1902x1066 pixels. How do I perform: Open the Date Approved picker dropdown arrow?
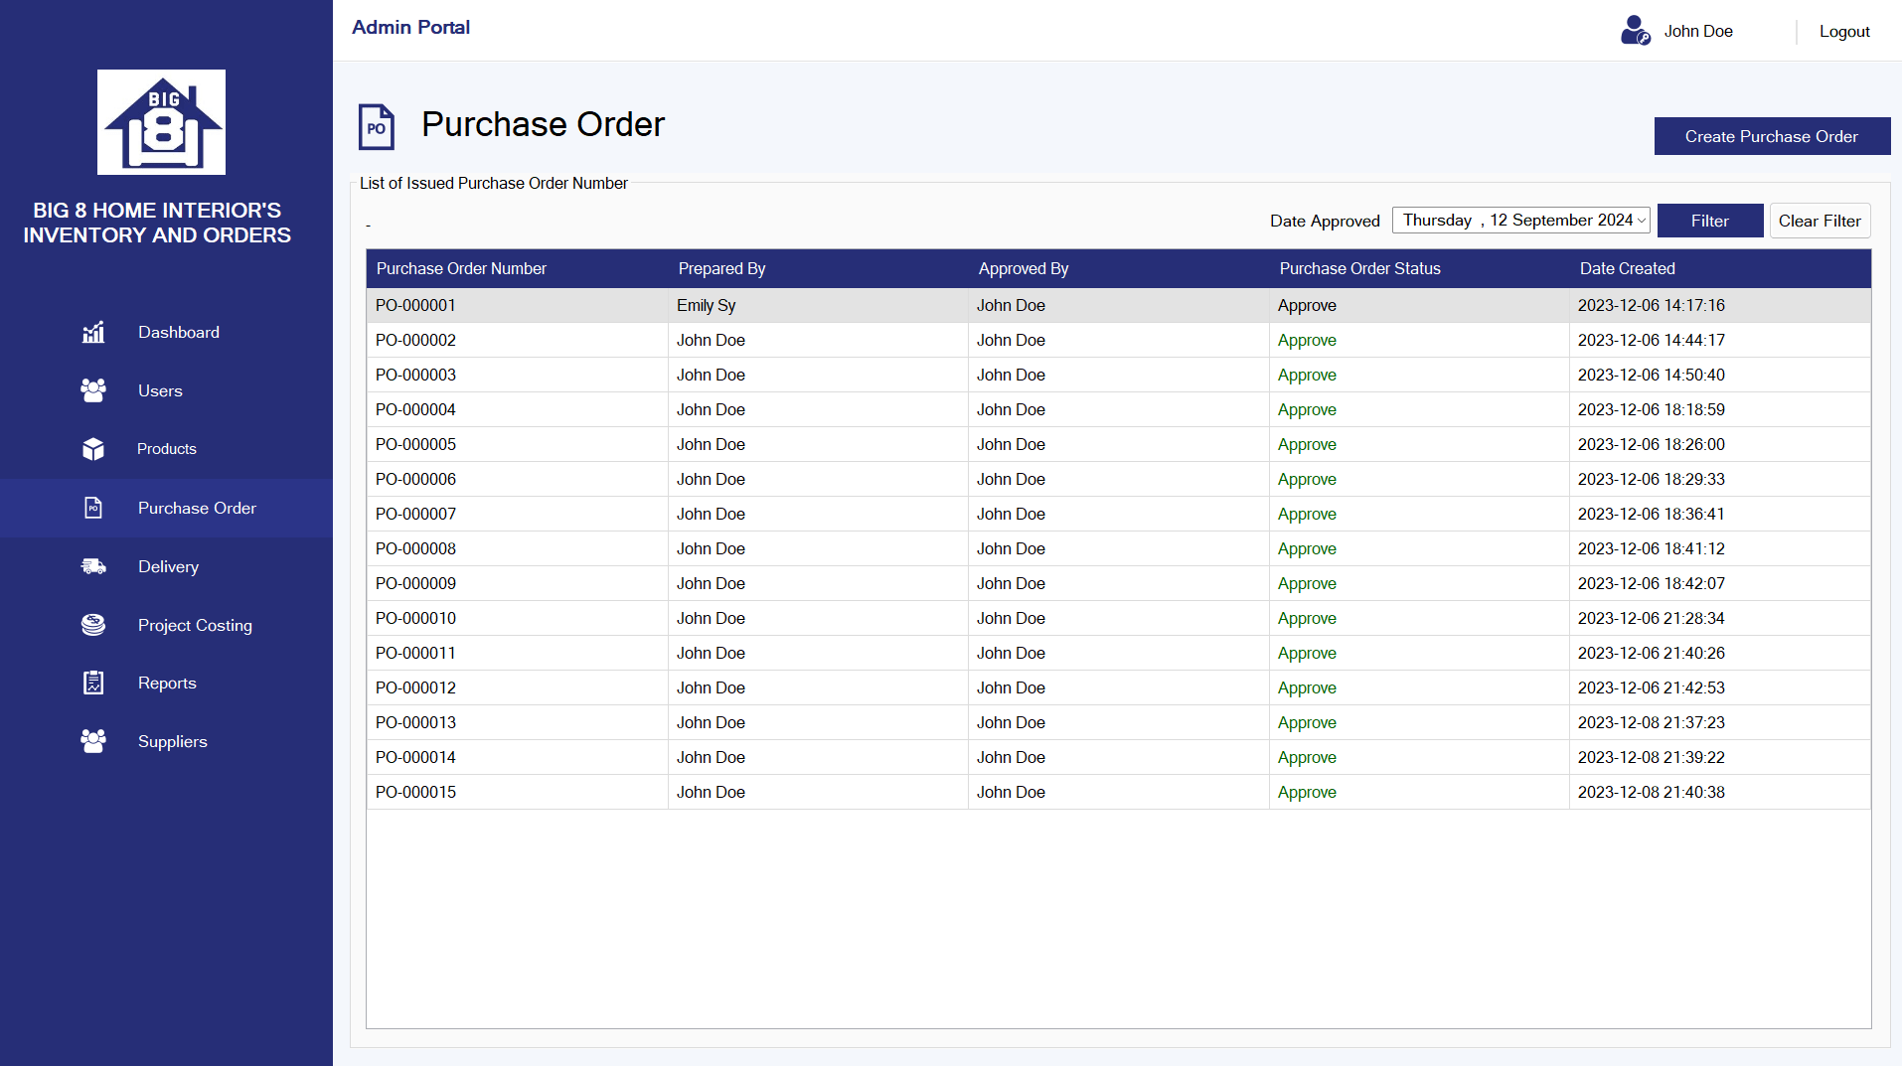pos(1642,221)
